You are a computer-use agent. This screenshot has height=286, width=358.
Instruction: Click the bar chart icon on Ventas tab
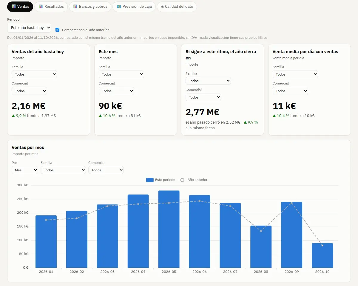tap(13, 7)
